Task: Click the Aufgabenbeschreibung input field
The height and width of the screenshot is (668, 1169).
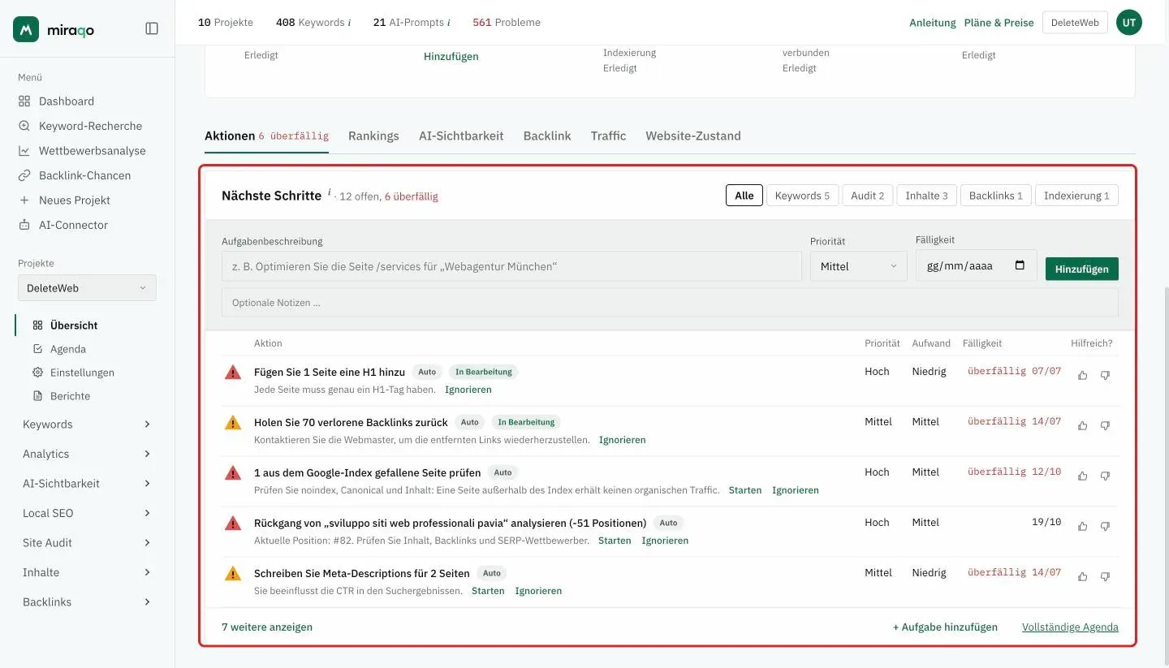Action: pos(511,266)
